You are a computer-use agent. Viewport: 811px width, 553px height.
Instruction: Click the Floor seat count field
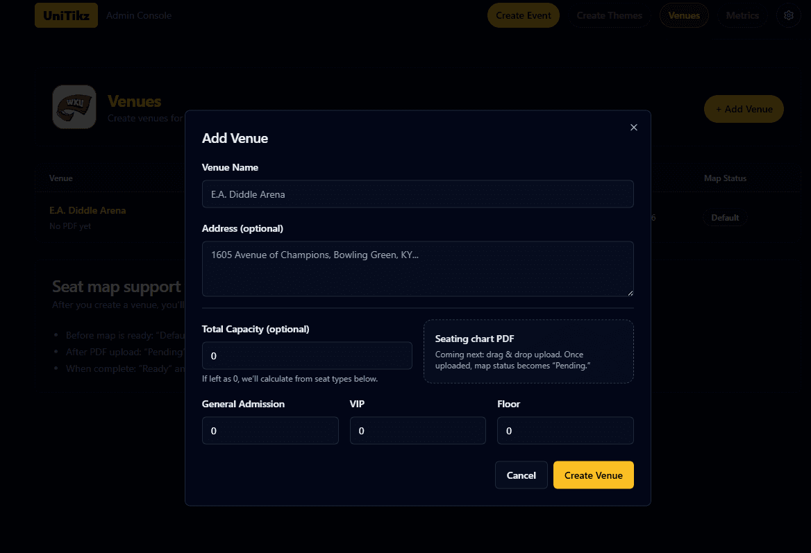[x=565, y=431]
